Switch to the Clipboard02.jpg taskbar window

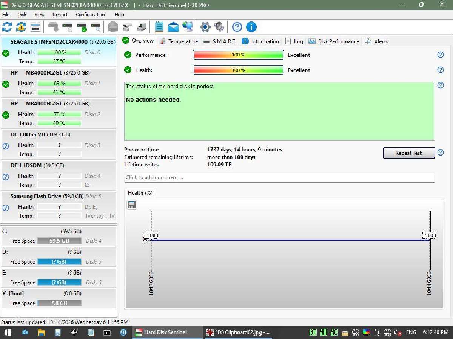[x=237, y=333]
